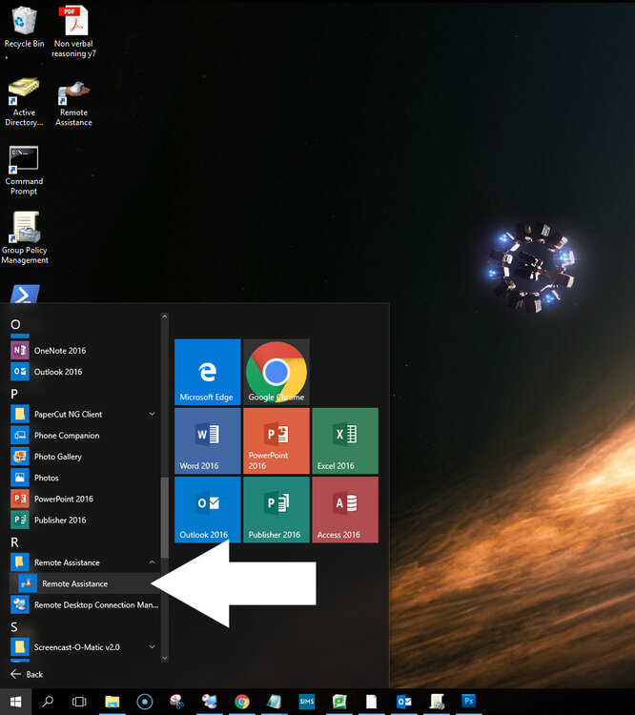Open Phone Companion from the app list

pos(85,435)
